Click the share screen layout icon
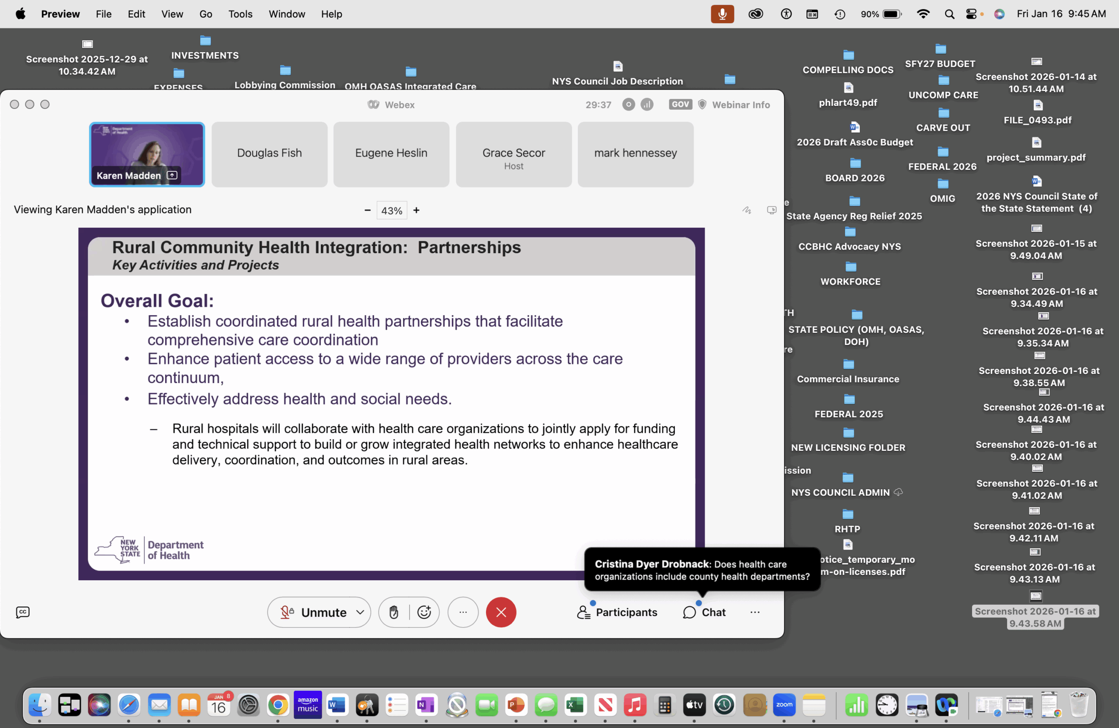The width and height of the screenshot is (1119, 728). coord(771,210)
